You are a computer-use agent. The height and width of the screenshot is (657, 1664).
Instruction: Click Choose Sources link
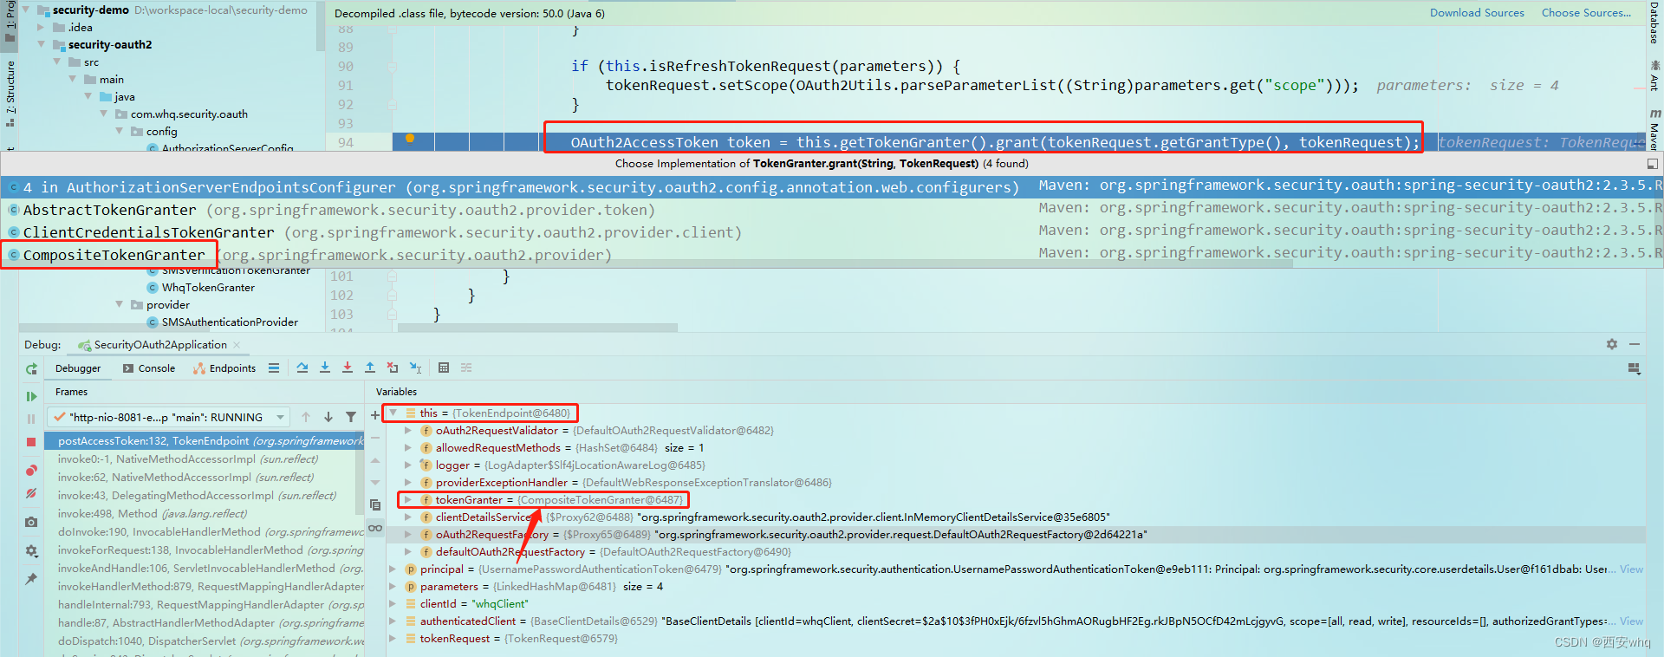1586,13
